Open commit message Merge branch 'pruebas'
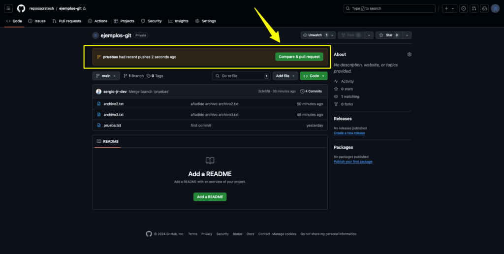 (x=149, y=91)
